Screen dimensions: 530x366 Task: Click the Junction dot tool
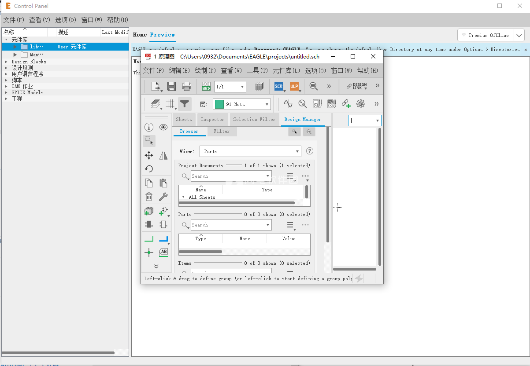[149, 253]
